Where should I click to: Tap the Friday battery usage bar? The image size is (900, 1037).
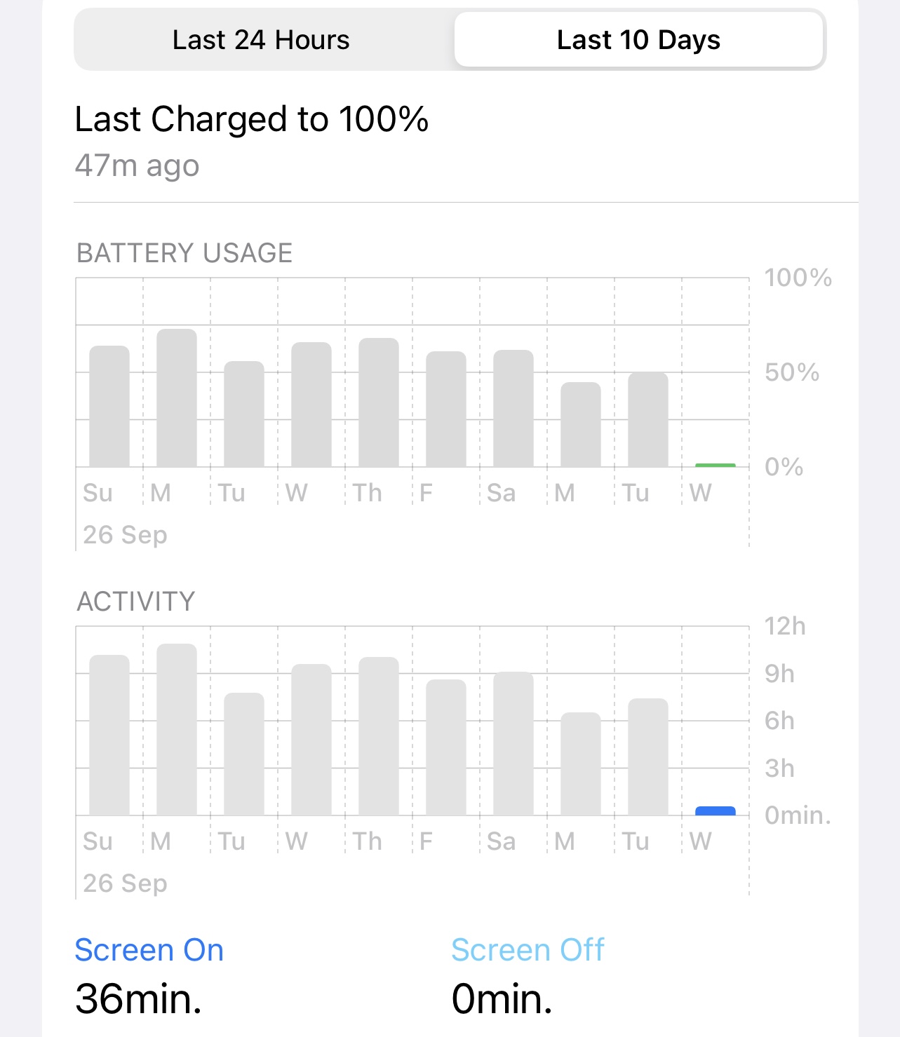[446, 409]
